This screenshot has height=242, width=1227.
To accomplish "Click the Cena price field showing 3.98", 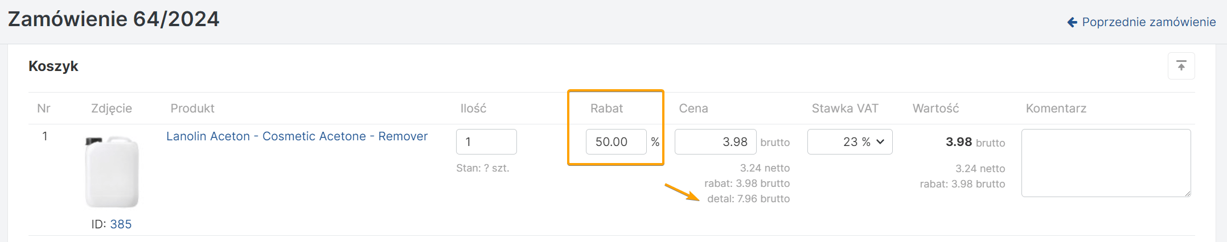I will coord(715,142).
